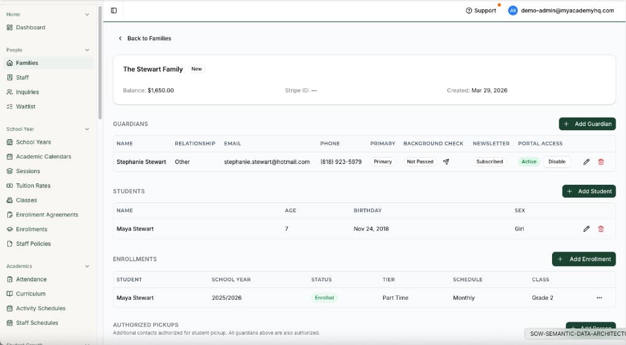Go to Tuition Rates page
Viewport: 626px width, 345px height.
pyautogui.click(x=48, y=186)
